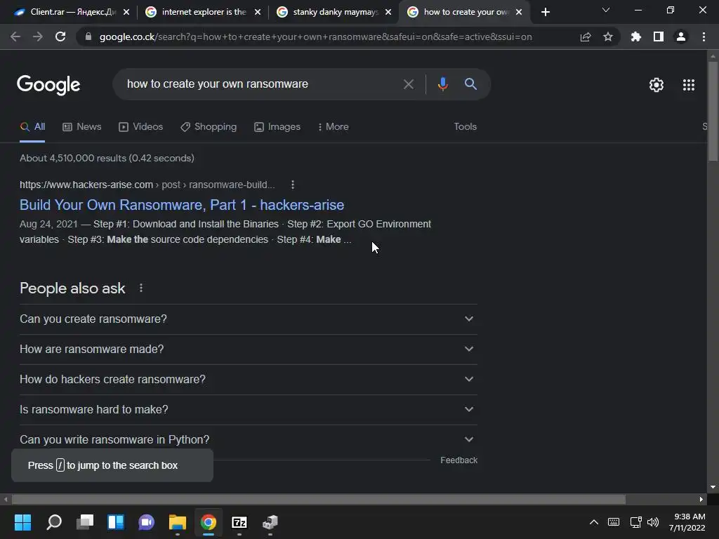Open the Widgets taskbar icon
The width and height of the screenshot is (719, 539).
click(x=116, y=522)
